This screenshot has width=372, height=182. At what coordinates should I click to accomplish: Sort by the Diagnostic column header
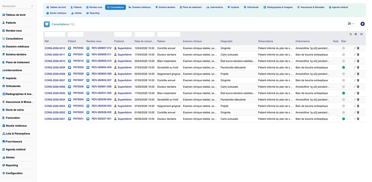(227, 41)
